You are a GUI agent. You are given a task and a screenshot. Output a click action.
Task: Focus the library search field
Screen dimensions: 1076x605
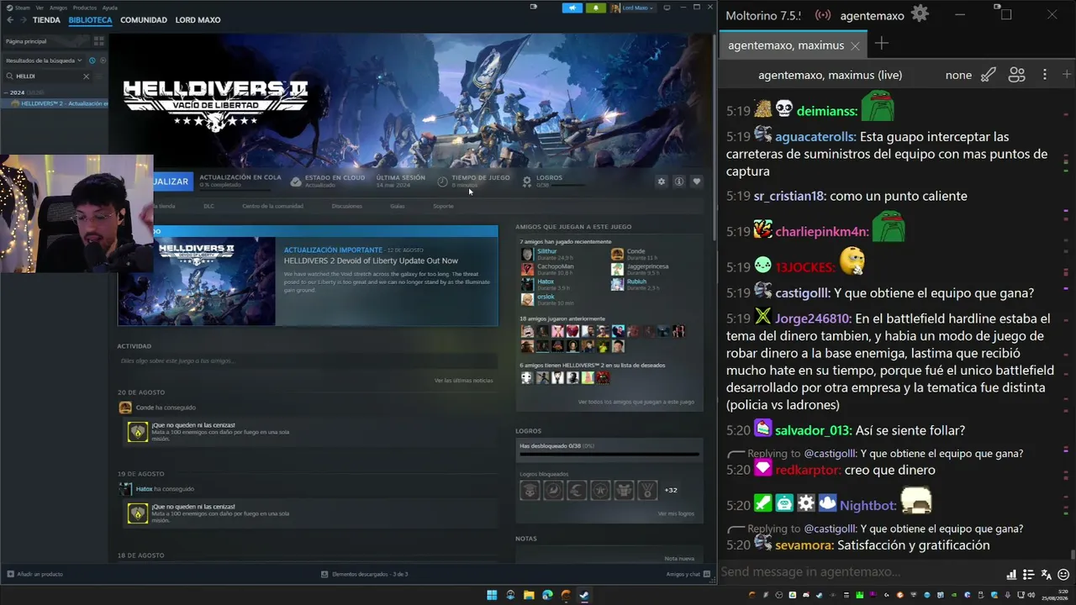click(x=46, y=76)
